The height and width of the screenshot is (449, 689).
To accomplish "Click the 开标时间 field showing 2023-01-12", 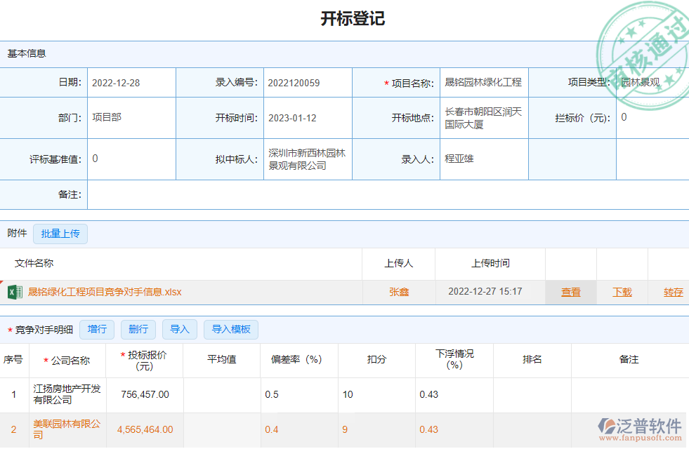I will point(307,118).
